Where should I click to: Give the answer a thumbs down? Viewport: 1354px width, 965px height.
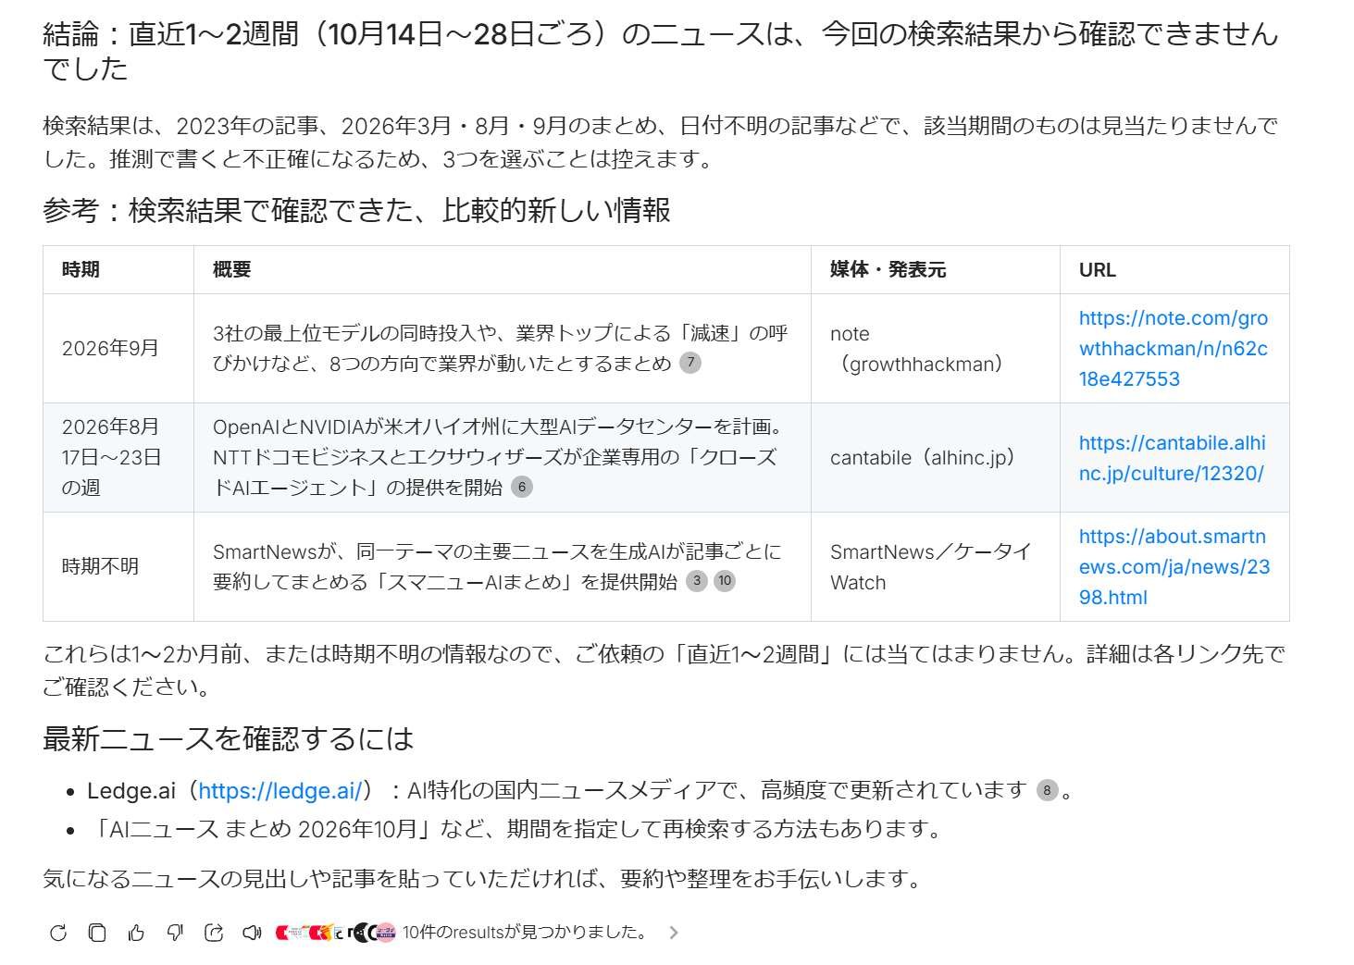click(175, 933)
